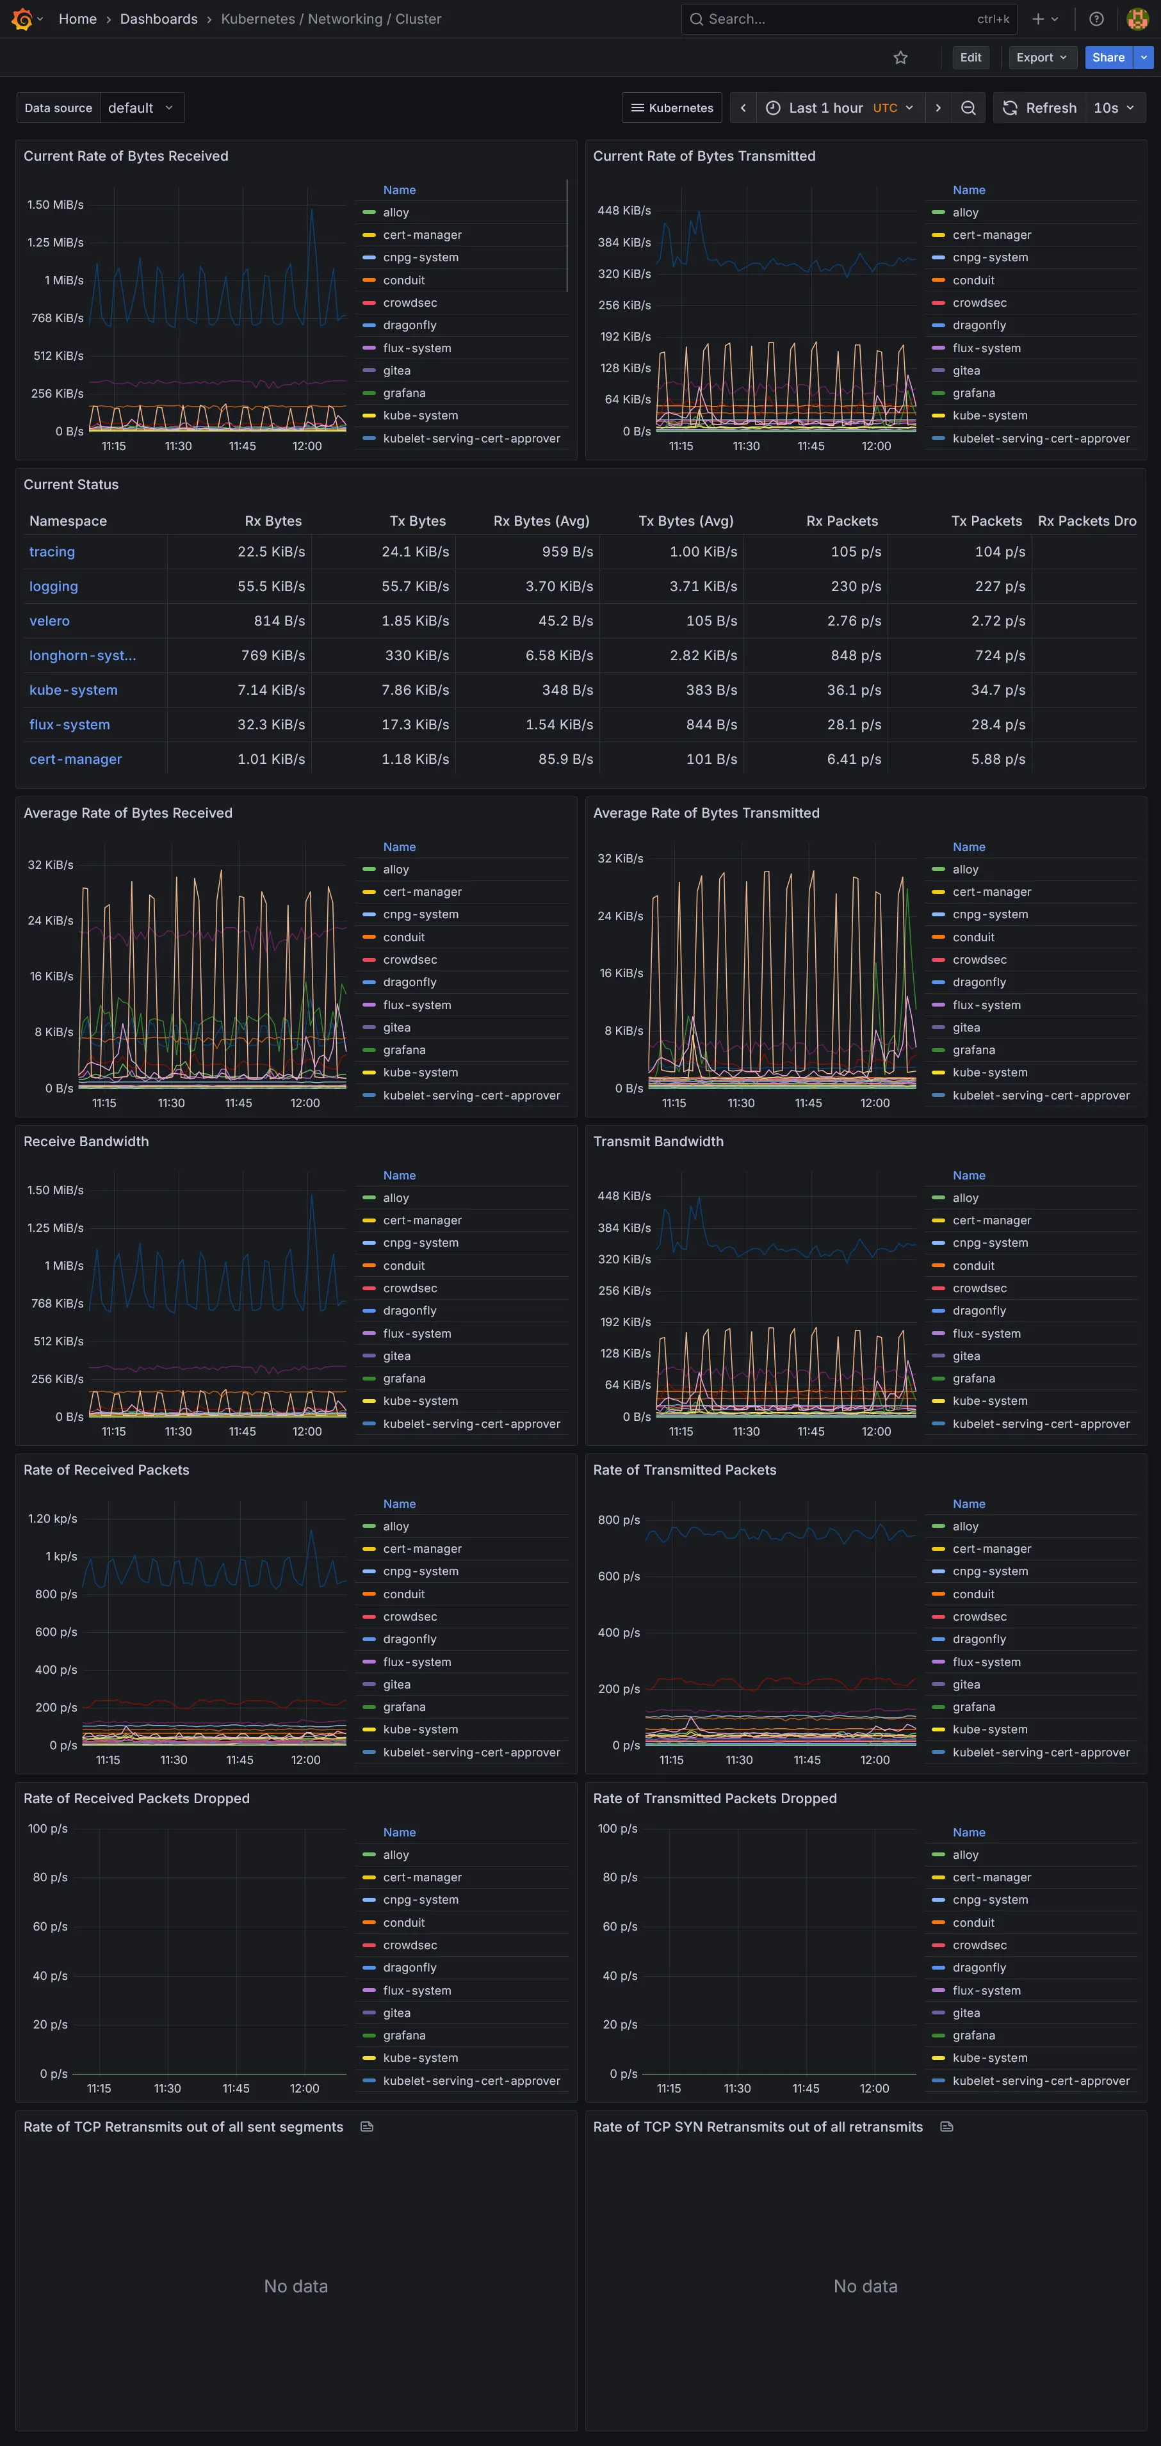
Task: Open your profile avatar menu
Action: coord(1136,19)
